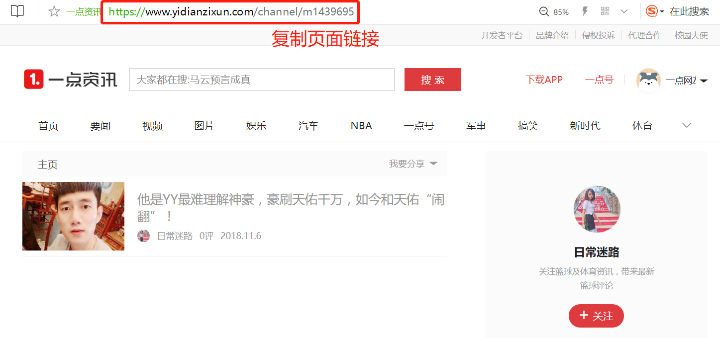
Task: Click 下载APP link
Action: 544,80
